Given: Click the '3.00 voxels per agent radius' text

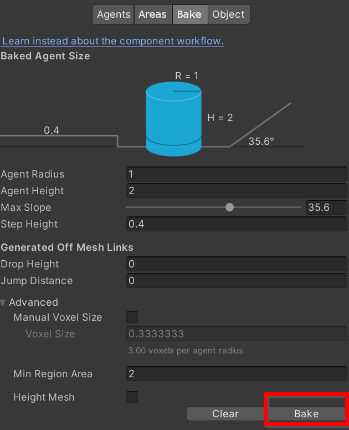Looking at the screenshot, I should [x=186, y=351].
